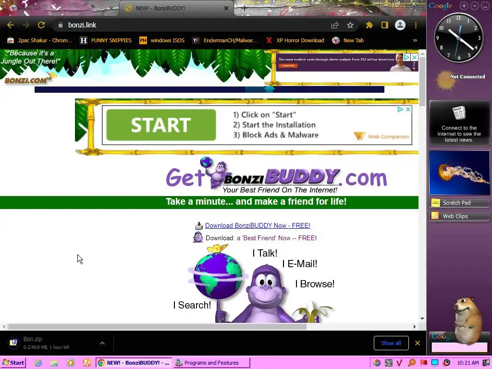Viewport: 492px width, 369px height.
Task: Click the NEW! - BonziBUDDY! taskbar button
Action: point(134,363)
